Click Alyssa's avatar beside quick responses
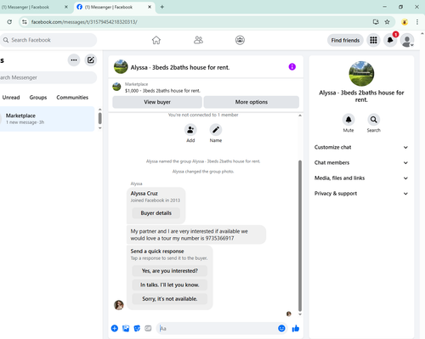The width and height of the screenshot is (425, 339). 119,305
